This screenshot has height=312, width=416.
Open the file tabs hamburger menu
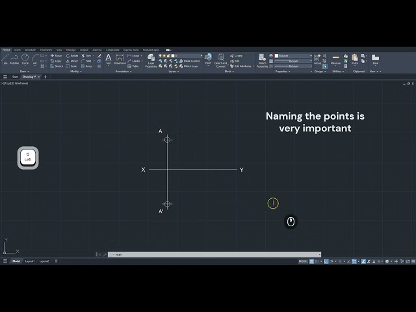[x=5, y=77]
